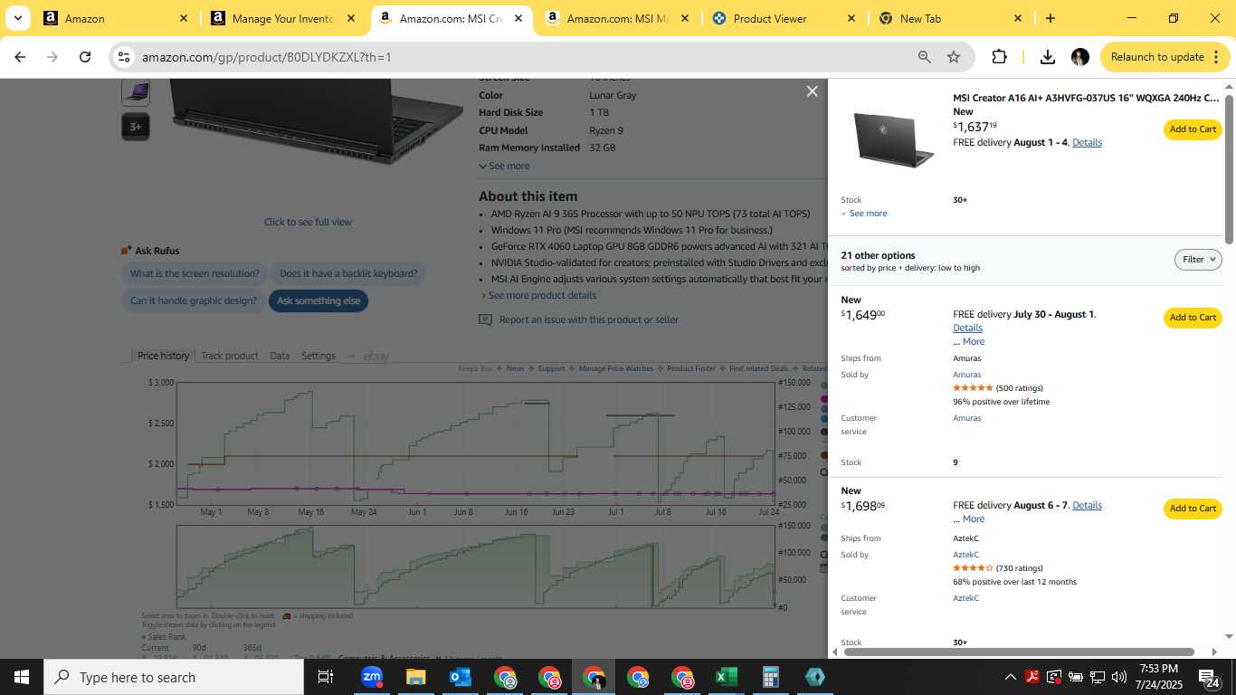The image size is (1236, 695).
Task: Bookmark this page with the star icon
Action: pos(954,57)
